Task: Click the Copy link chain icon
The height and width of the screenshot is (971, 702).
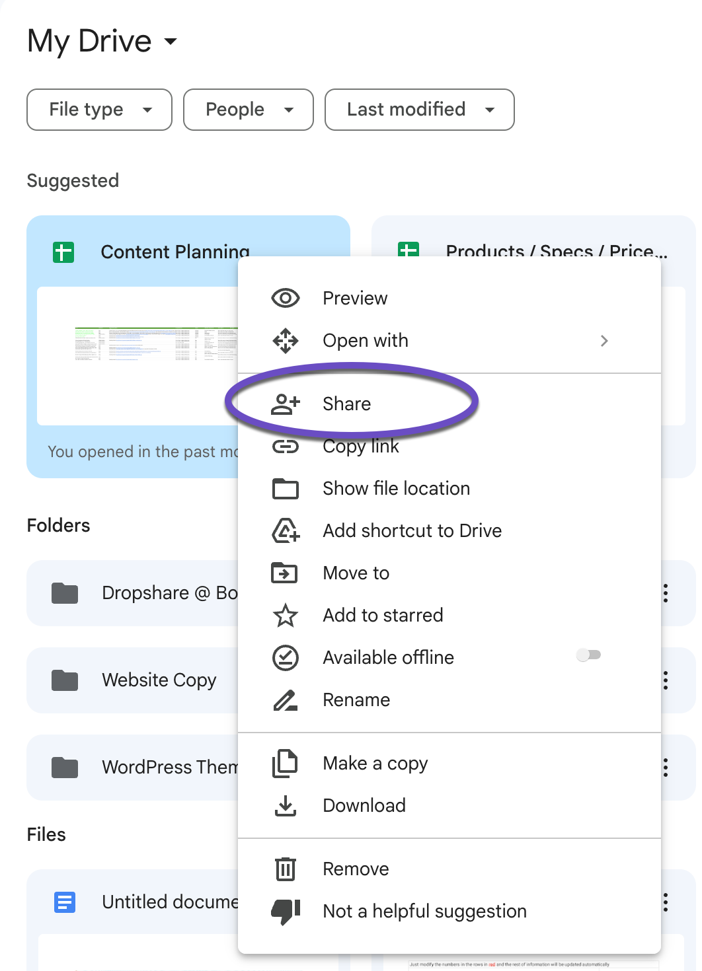Action: [284, 446]
